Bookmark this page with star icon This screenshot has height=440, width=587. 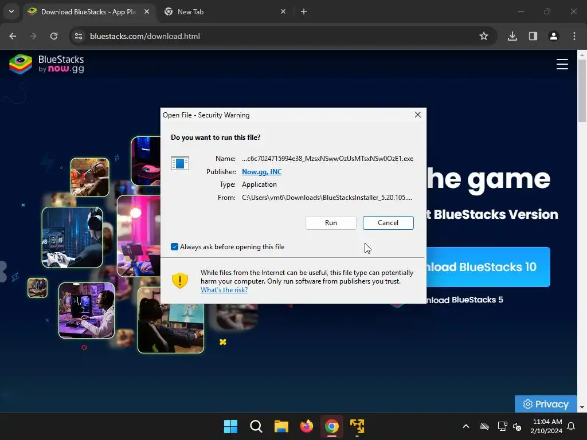point(484,36)
